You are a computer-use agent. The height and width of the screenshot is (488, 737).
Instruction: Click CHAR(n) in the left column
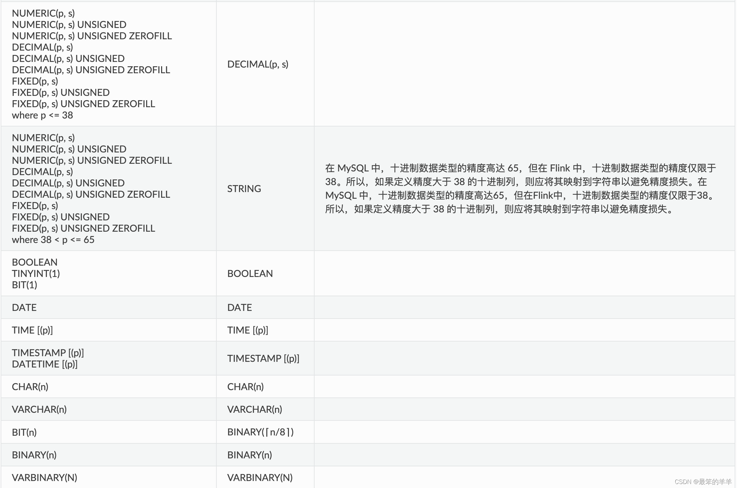coord(30,387)
